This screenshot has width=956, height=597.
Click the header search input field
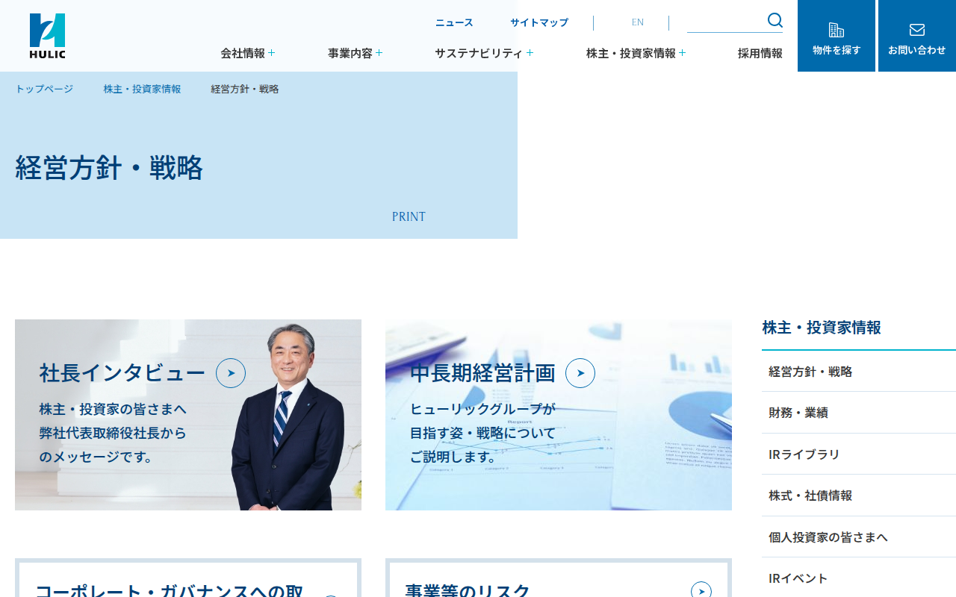click(726, 21)
